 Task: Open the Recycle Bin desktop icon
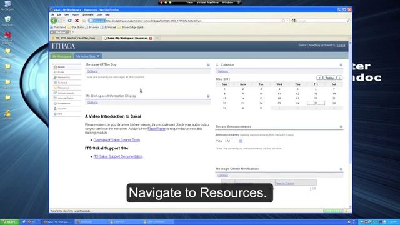click(x=7, y=21)
